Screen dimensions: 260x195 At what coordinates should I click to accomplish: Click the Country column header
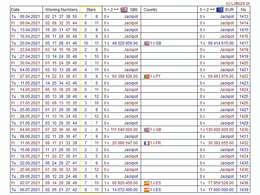coord(150,10)
